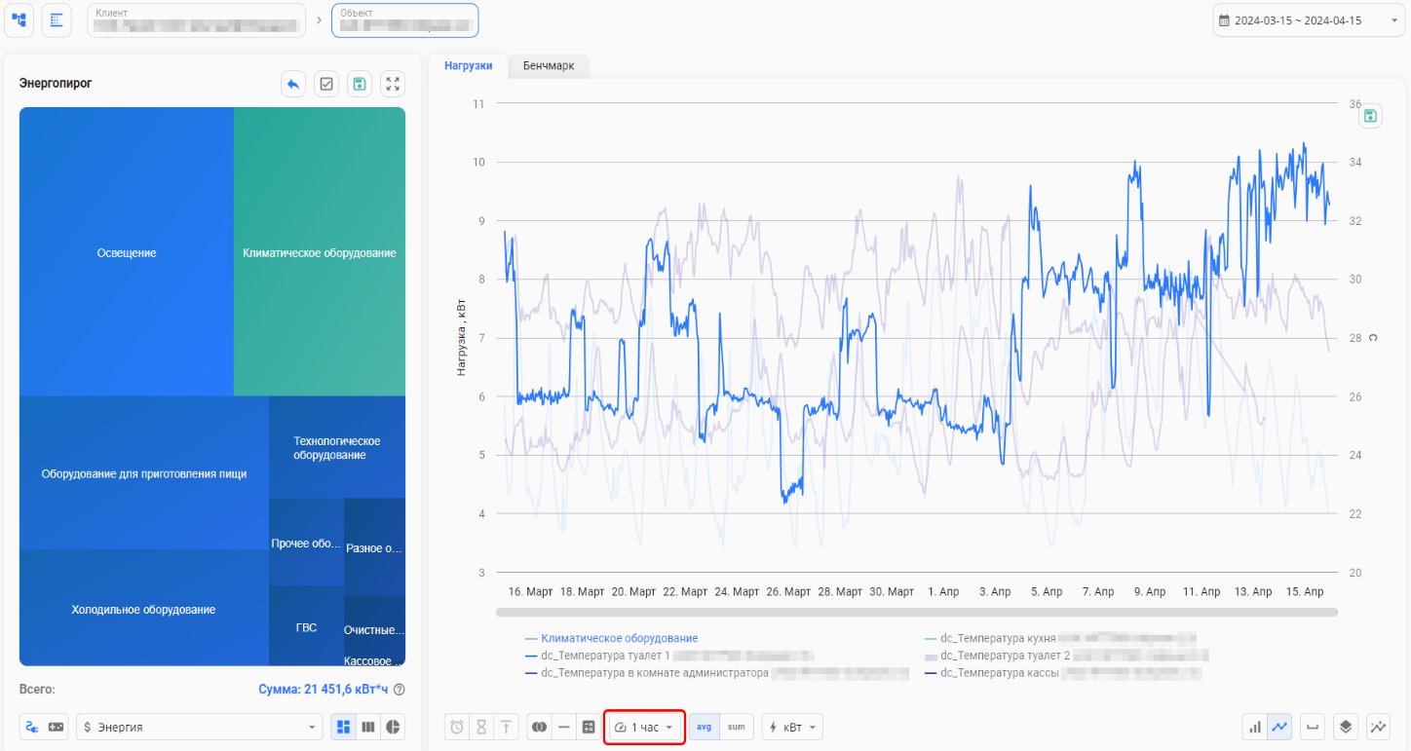Click the Всего: label under treemap

click(x=37, y=690)
